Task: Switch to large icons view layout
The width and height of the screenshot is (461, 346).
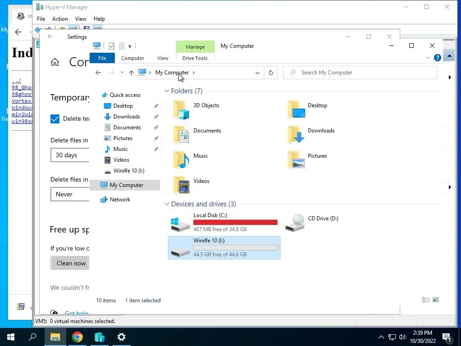Action: pyautogui.click(x=436, y=300)
